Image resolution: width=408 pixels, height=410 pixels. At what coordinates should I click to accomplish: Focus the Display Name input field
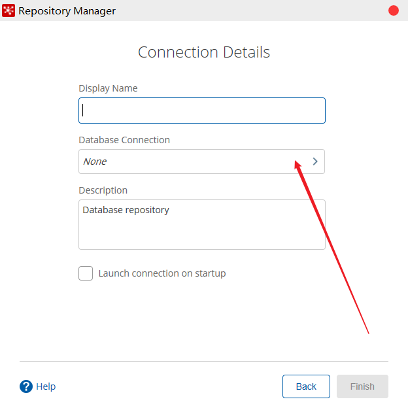[202, 111]
